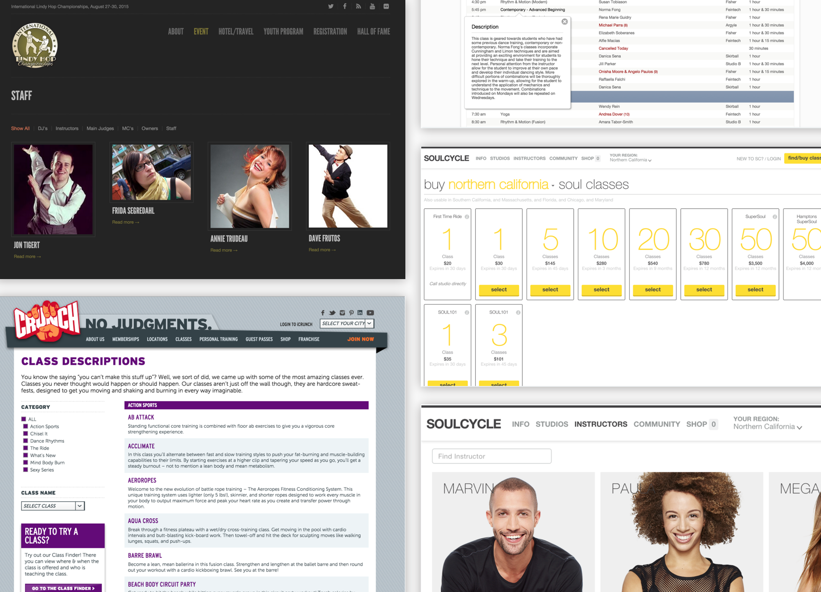Expand Your Region dropdown on instructors page
The height and width of the screenshot is (592, 821).
tap(768, 427)
